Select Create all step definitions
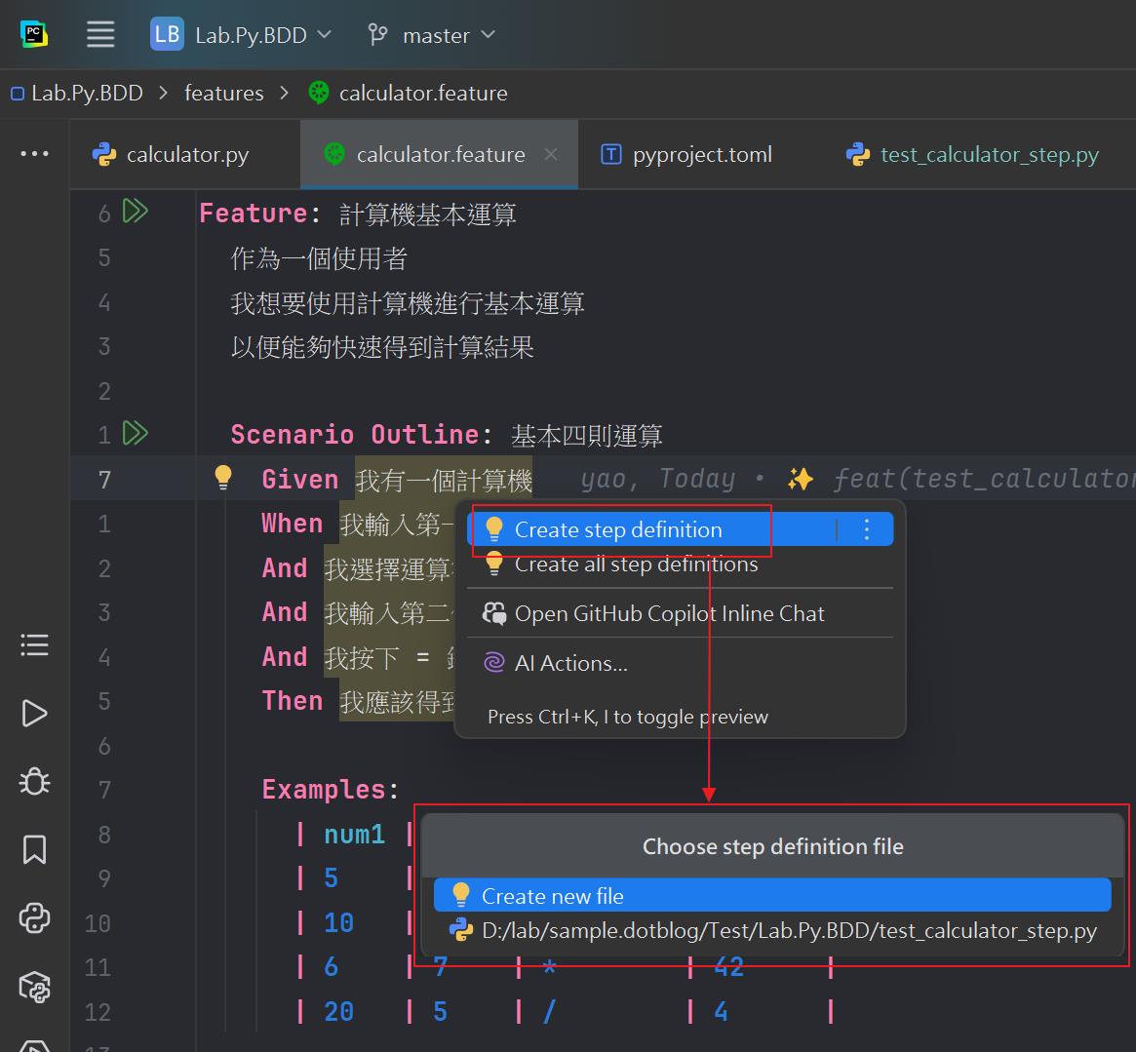 pos(636,565)
